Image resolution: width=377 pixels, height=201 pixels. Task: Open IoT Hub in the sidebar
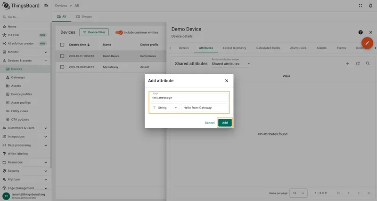(x=25, y=35)
